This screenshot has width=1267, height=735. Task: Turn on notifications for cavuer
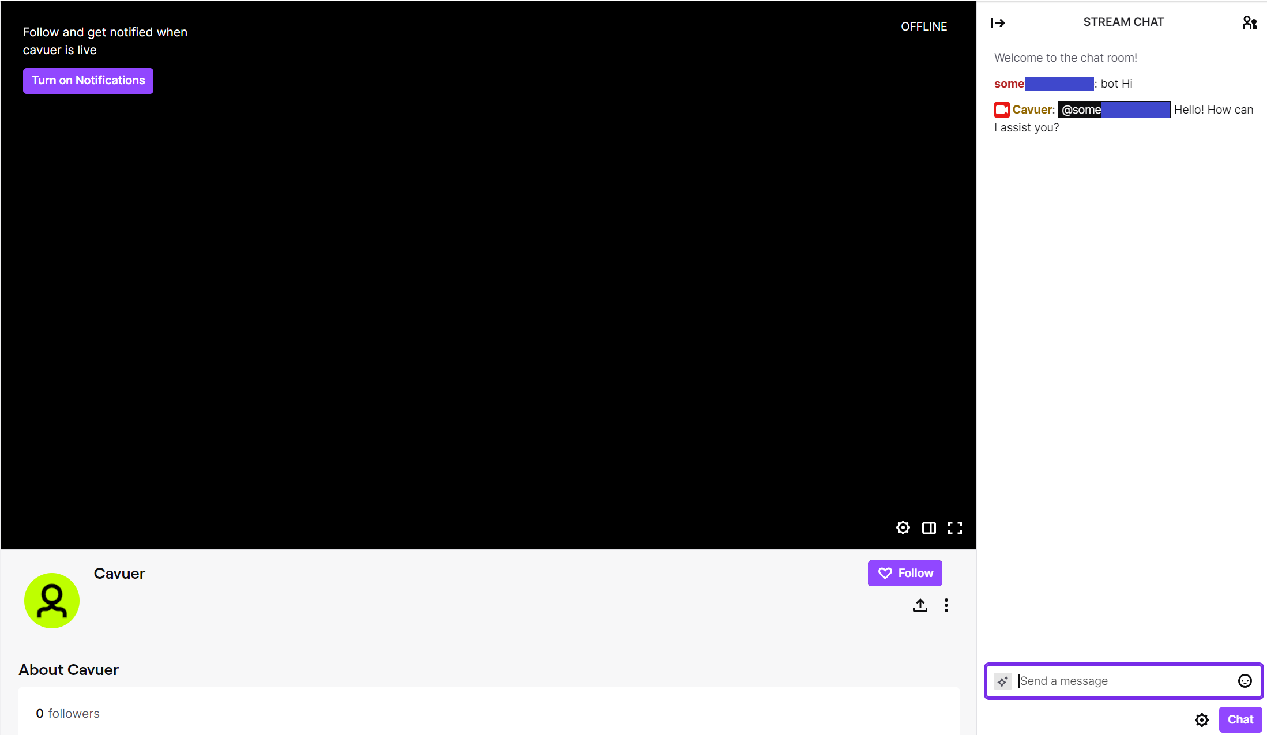pyautogui.click(x=88, y=81)
